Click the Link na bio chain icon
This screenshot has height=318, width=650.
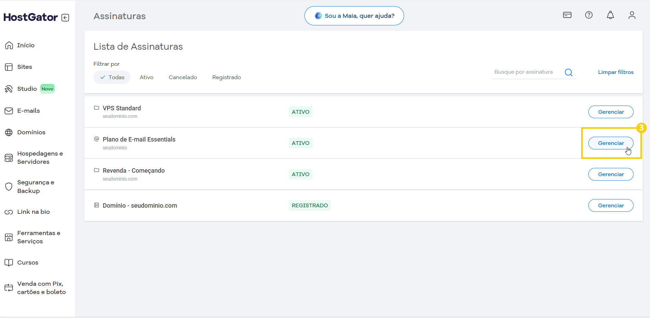(9, 212)
